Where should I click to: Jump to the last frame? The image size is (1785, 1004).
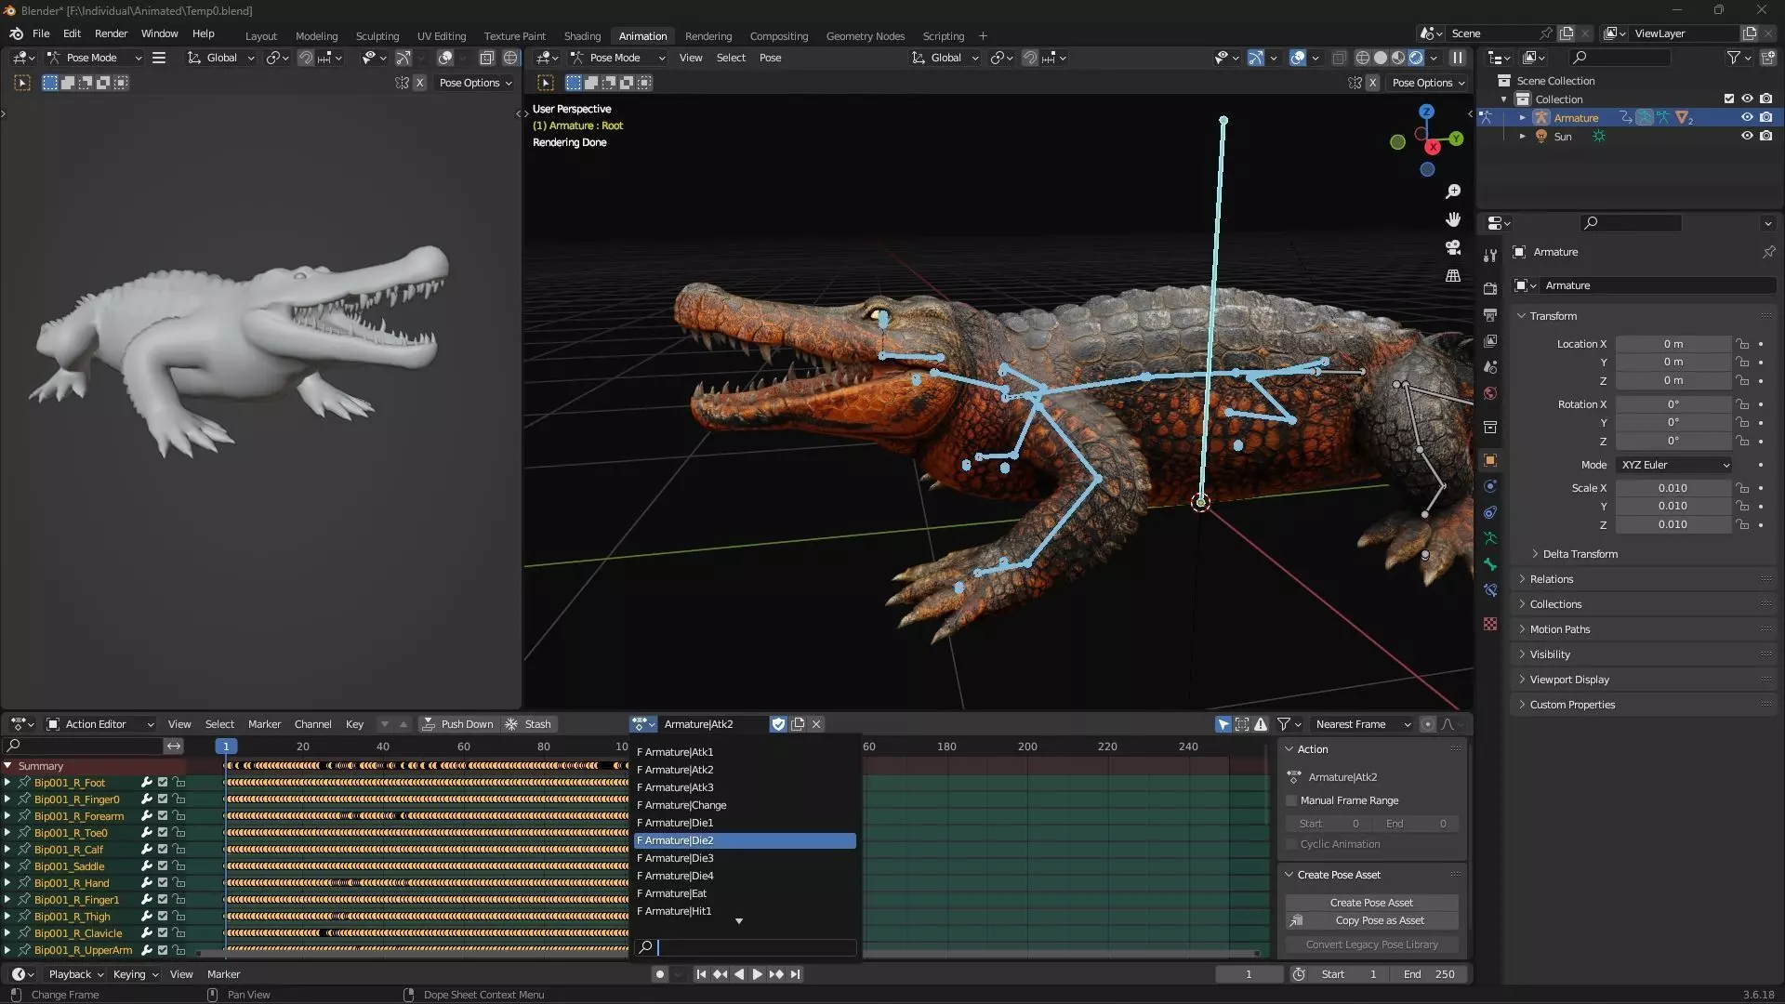[x=795, y=974]
